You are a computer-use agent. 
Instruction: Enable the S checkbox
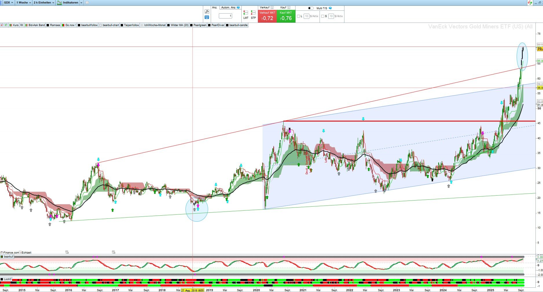pyautogui.click(x=323, y=16)
